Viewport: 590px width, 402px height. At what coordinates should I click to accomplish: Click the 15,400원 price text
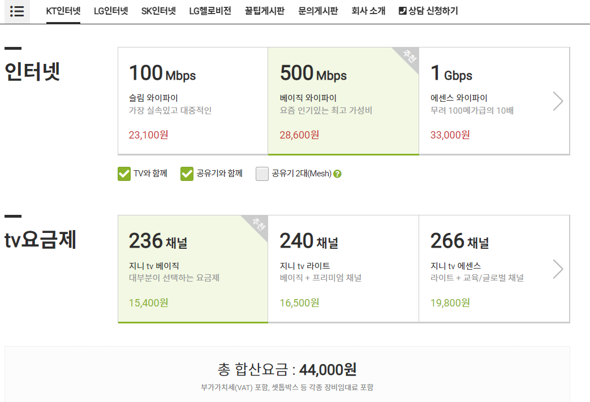[x=149, y=302]
